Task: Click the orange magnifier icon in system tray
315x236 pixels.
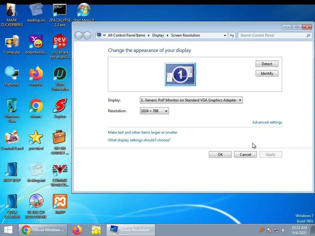Action: tap(262, 230)
